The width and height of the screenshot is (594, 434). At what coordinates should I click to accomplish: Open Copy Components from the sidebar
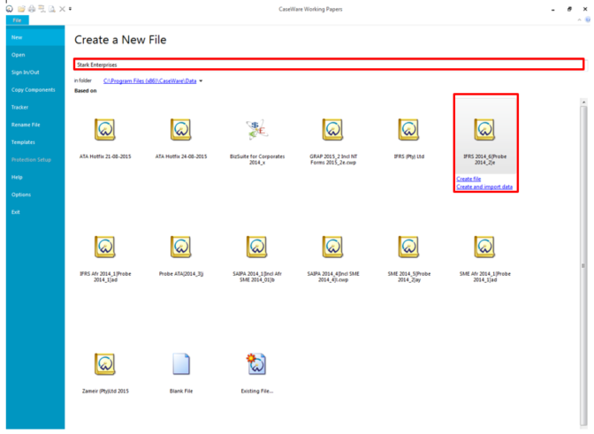pos(35,90)
